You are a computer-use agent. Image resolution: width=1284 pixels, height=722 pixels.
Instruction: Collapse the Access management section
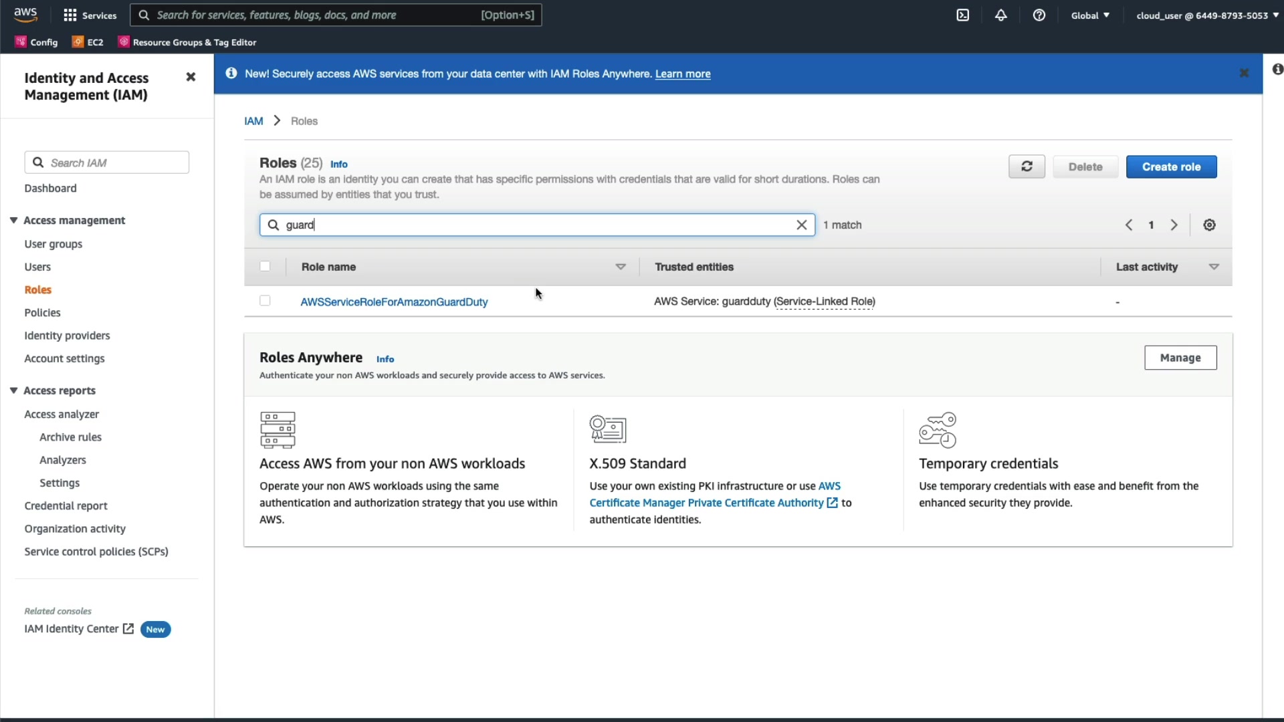(13, 221)
